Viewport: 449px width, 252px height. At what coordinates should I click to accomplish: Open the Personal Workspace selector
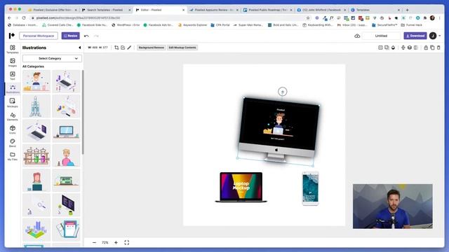click(39, 36)
